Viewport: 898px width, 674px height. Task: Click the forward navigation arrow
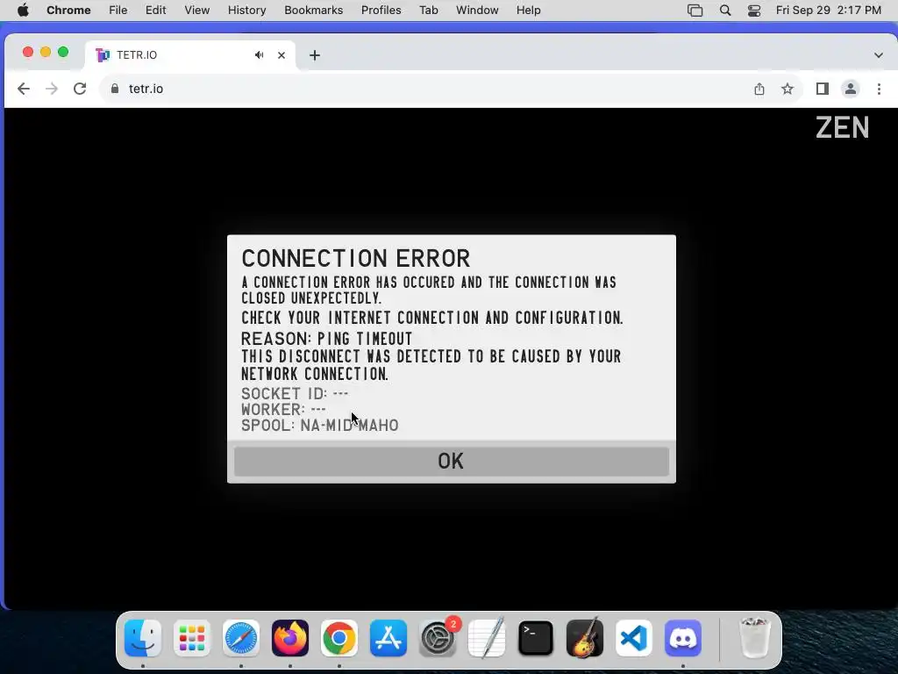(52, 89)
